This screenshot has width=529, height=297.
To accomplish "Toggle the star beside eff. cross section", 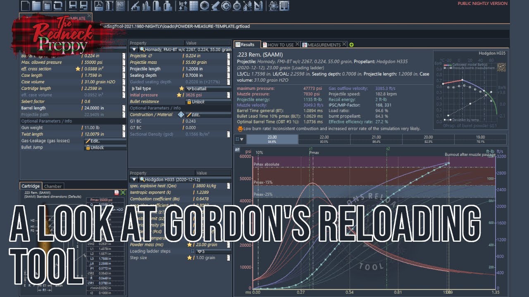I will coord(78,69).
